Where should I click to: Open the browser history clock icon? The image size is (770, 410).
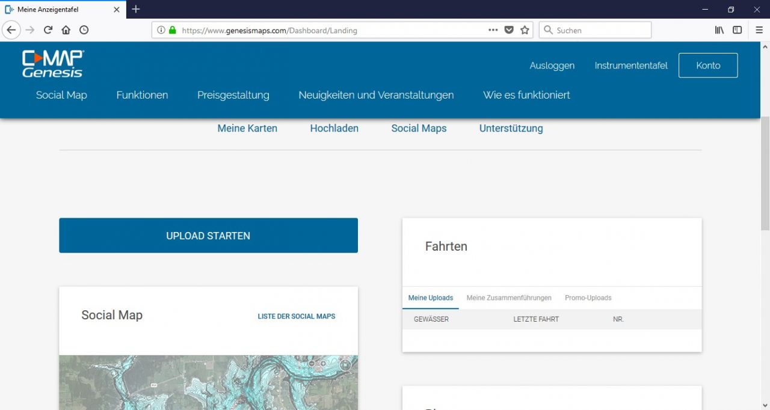[84, 30]
